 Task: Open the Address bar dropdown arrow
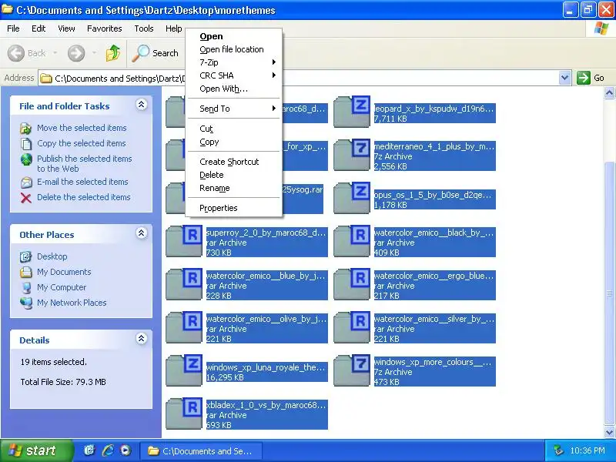coord(565,78)
